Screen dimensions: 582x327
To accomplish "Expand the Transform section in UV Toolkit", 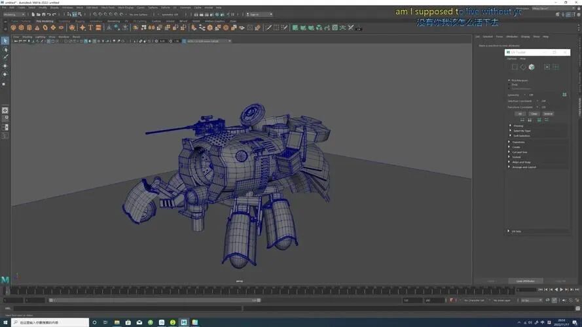I will pyautogui.click(x=518, y=142).
